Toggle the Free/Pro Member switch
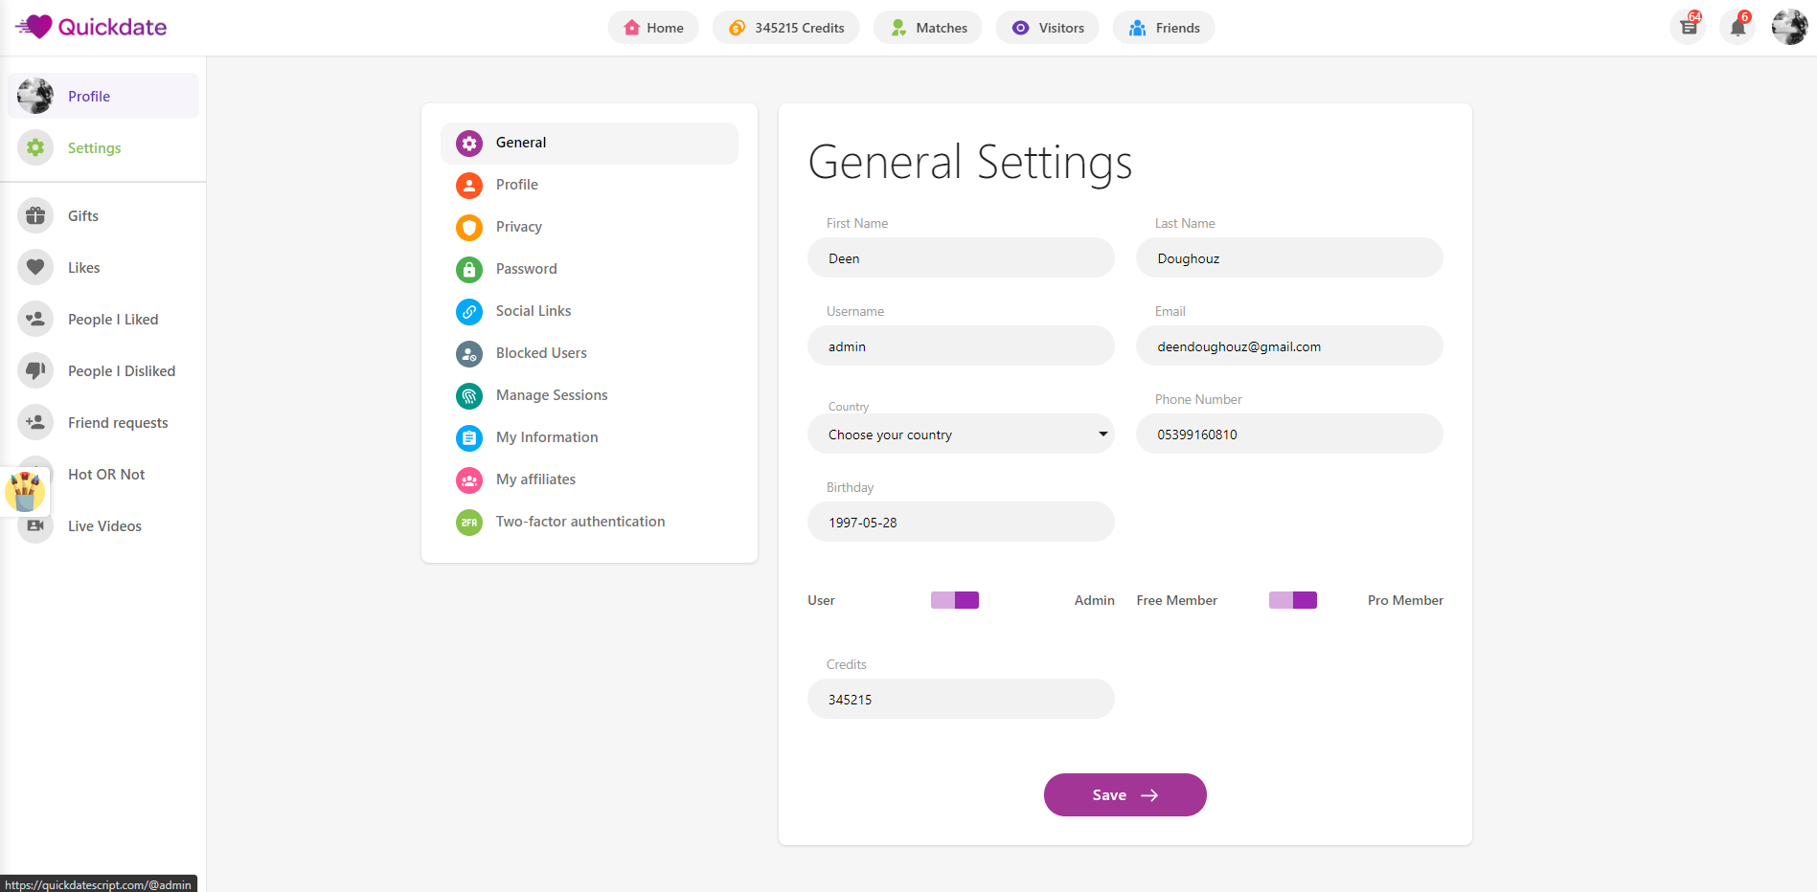The image size is (1817, 892). click(x=1293, y=600)
